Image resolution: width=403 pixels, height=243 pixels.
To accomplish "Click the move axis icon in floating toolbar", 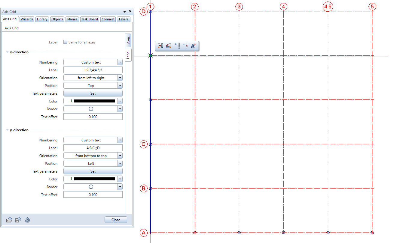I will [160, 46].
